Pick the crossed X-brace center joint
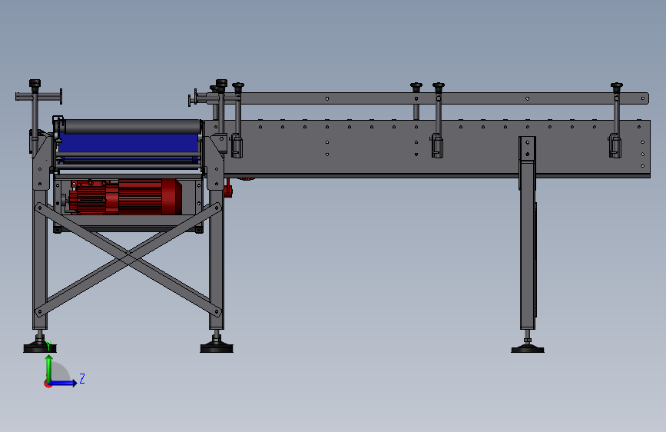This screenshot has height=432, width=666. tap(128, 258)
